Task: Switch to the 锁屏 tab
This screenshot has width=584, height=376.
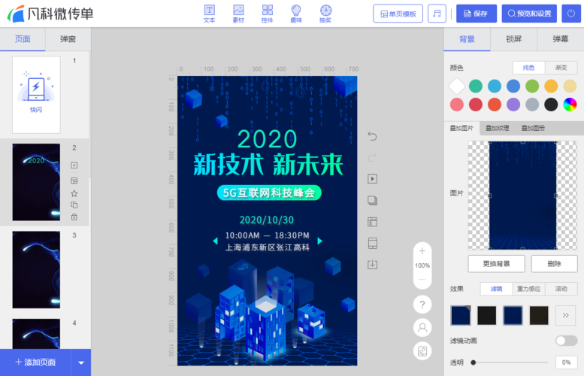Action: point(513,39)
